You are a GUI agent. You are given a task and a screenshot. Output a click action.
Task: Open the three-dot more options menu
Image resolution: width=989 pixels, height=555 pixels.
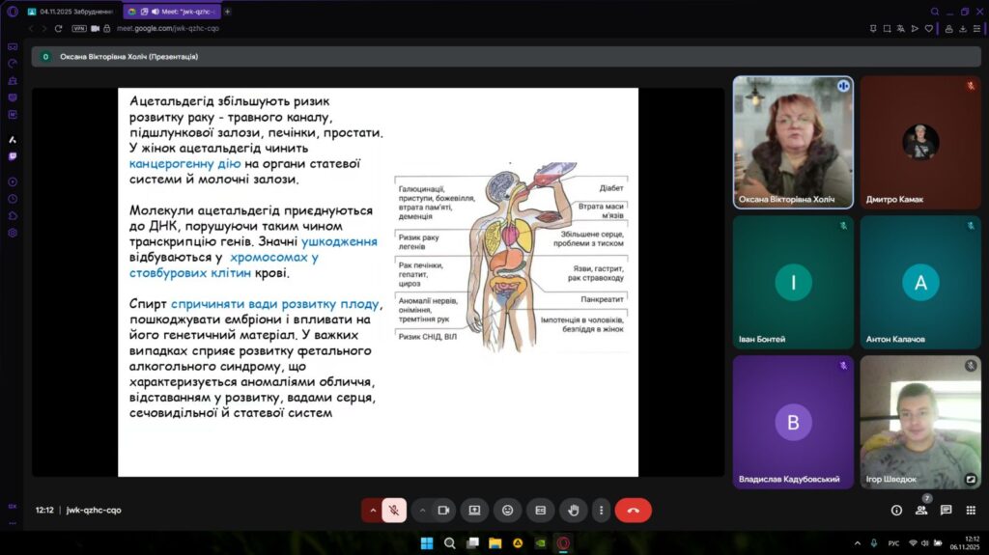[x=601, y=510]
